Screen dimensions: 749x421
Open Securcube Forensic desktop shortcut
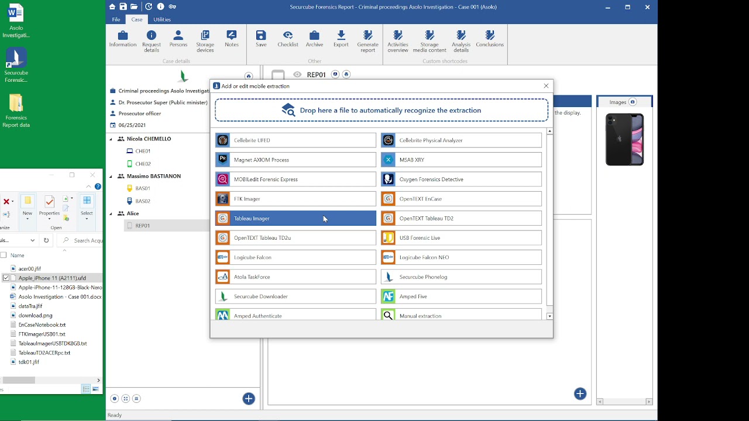click(x=16, y=65)
